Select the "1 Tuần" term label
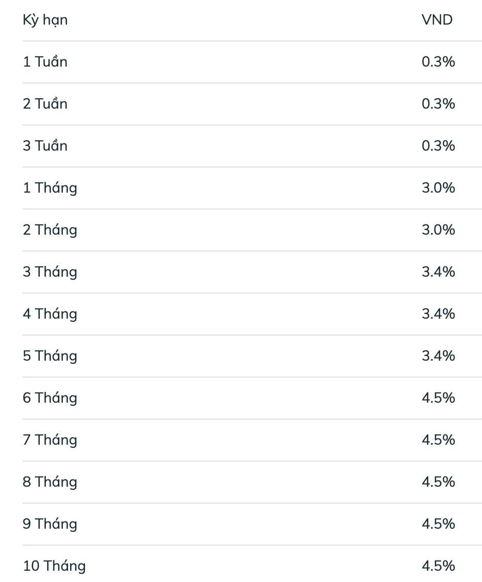 coord(45,62)
